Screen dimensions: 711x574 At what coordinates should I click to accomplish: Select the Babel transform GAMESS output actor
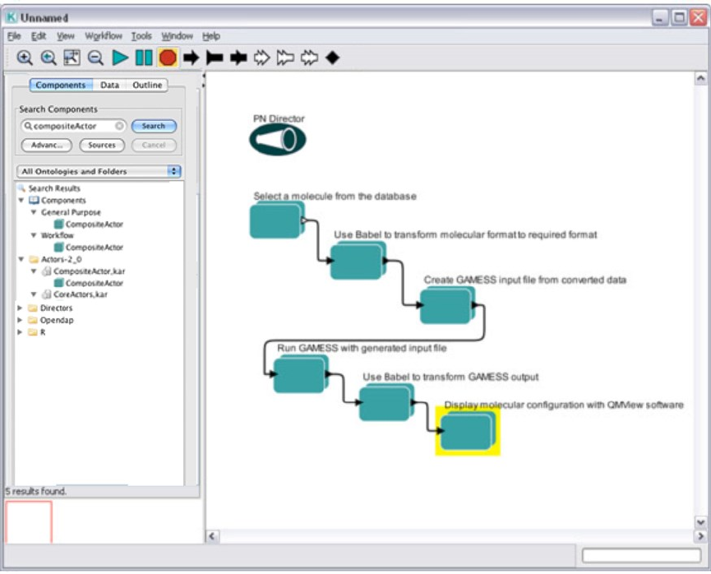(x=386, y=402)
